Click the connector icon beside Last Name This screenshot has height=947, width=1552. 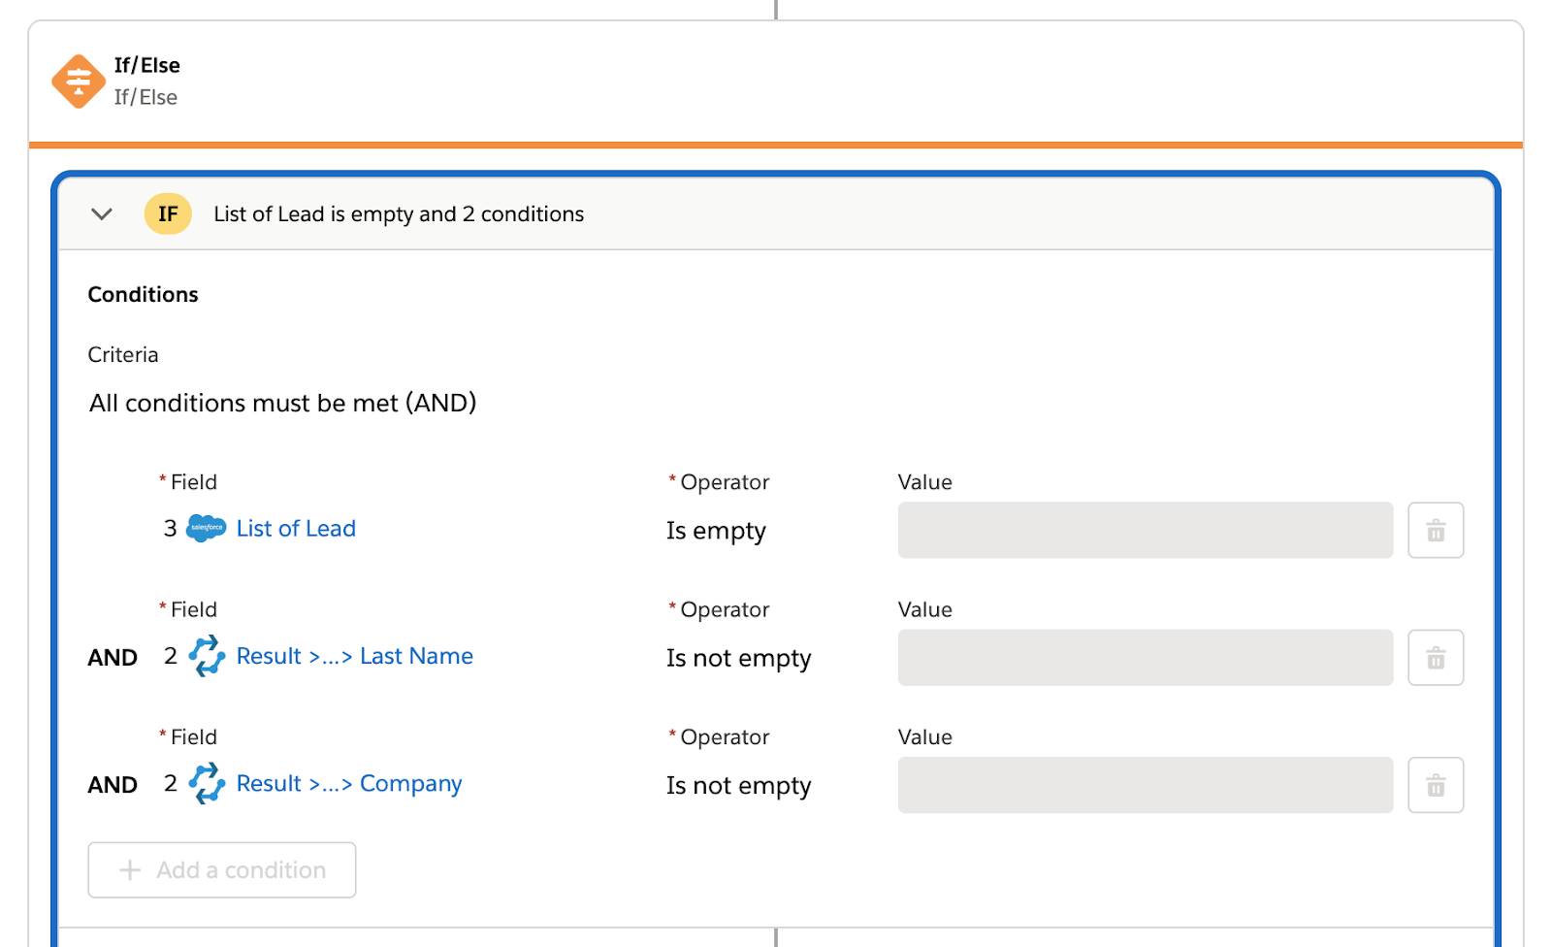(x=207, y=657)
